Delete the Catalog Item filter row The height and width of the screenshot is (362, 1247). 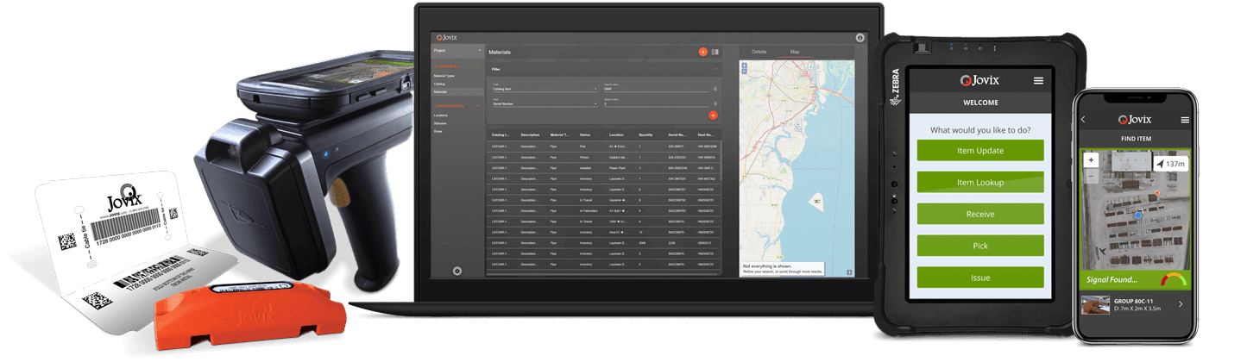click(715, 89)
